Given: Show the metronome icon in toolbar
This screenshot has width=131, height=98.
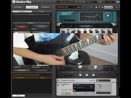Looking at the screenshot, I should point(102,7).
